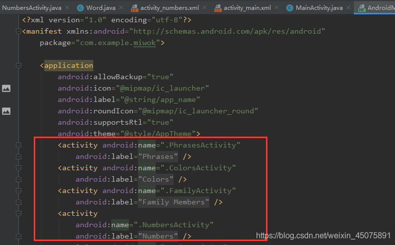Click the "Colors" label value
The width and height of the screenshot is (395, 245).
tap(156, 179)
